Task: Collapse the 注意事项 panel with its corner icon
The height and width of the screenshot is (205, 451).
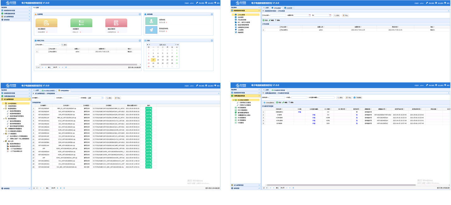Action: (x=140, y=14)
